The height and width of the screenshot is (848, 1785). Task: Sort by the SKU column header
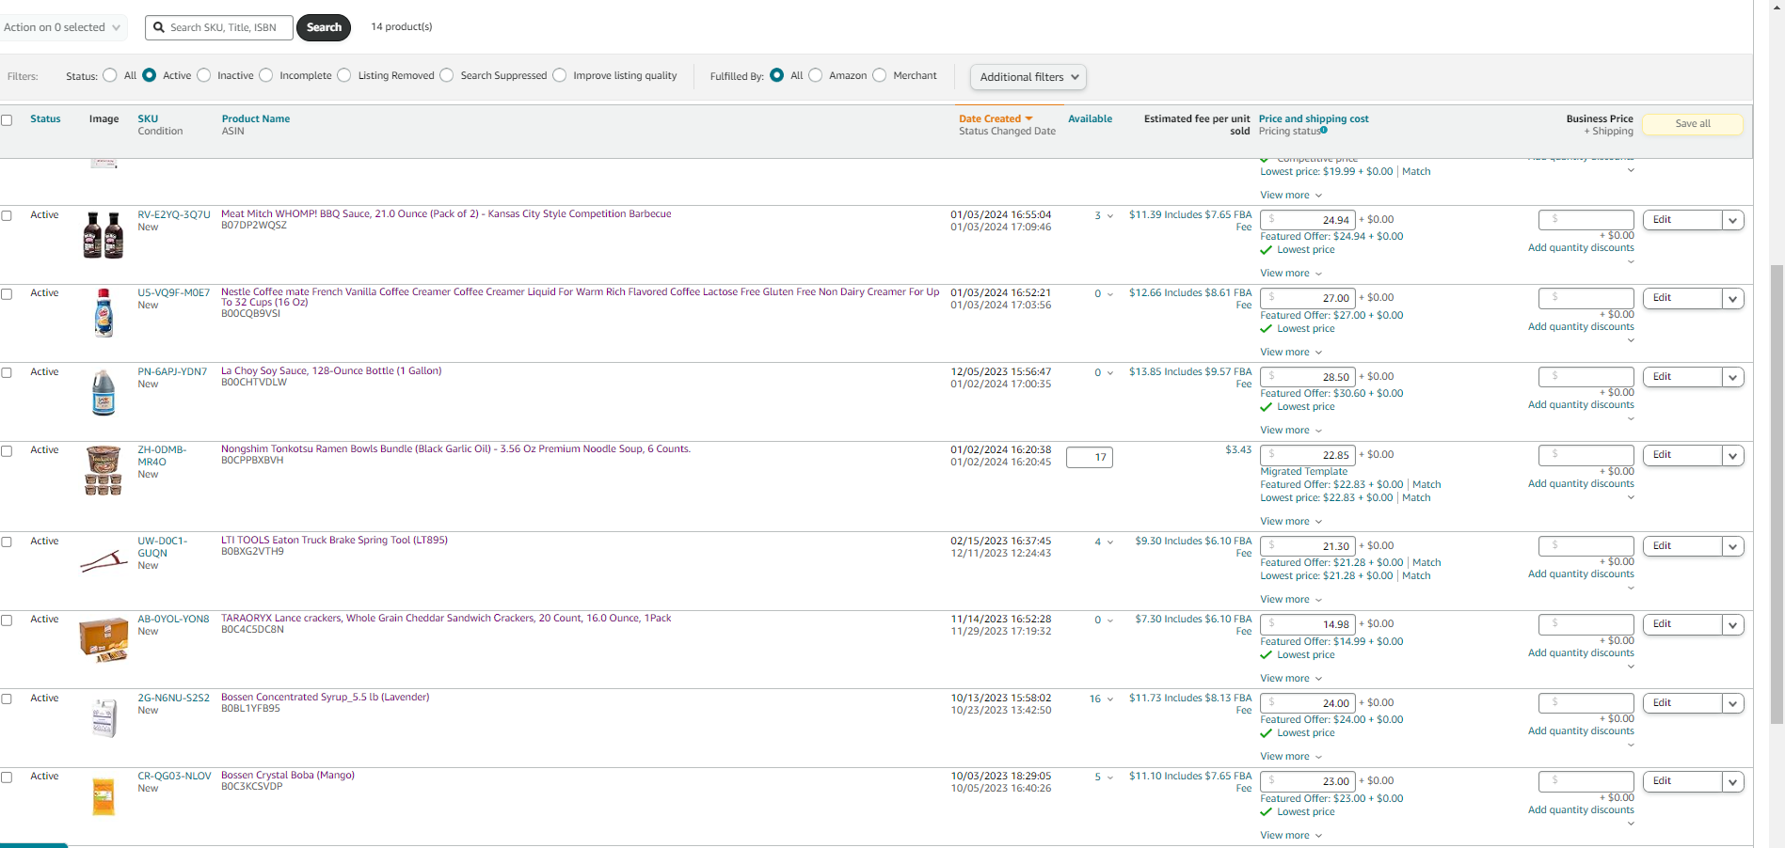point(148,118)
